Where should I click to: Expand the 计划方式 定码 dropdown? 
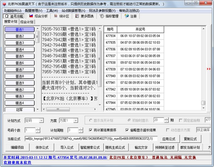click(41, 121)
